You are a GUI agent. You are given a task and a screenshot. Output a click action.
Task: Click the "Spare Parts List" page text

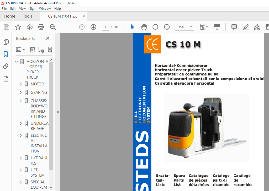[179, 180]
